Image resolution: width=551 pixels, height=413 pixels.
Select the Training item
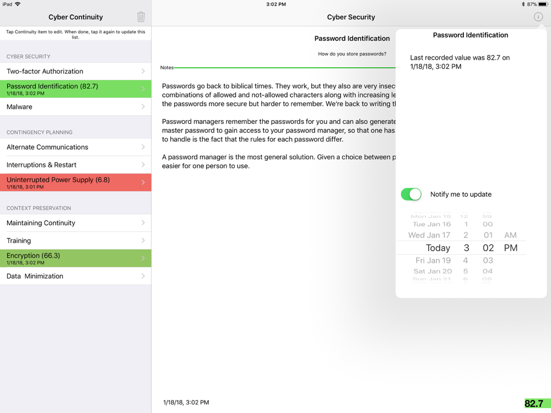tap(75, 241)
